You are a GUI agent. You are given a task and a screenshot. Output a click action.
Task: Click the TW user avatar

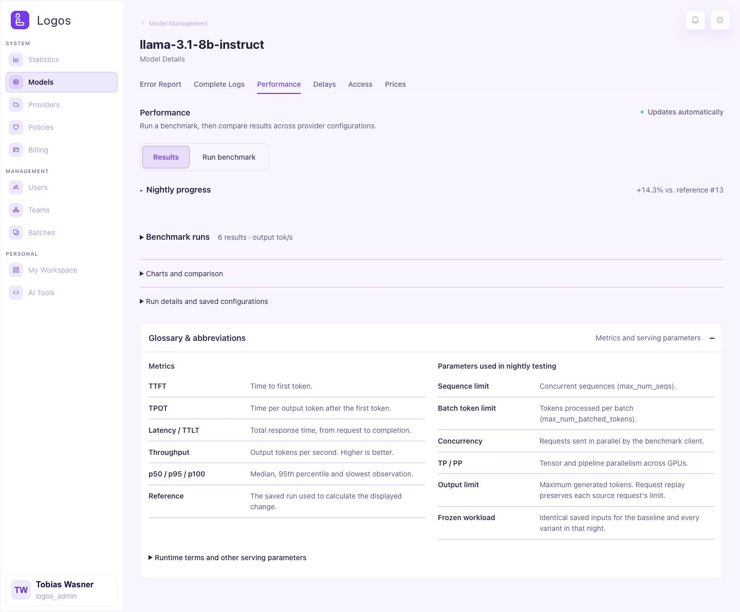[21, 590]
